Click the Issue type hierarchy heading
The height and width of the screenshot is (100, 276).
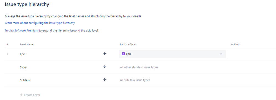pos(27,4)
